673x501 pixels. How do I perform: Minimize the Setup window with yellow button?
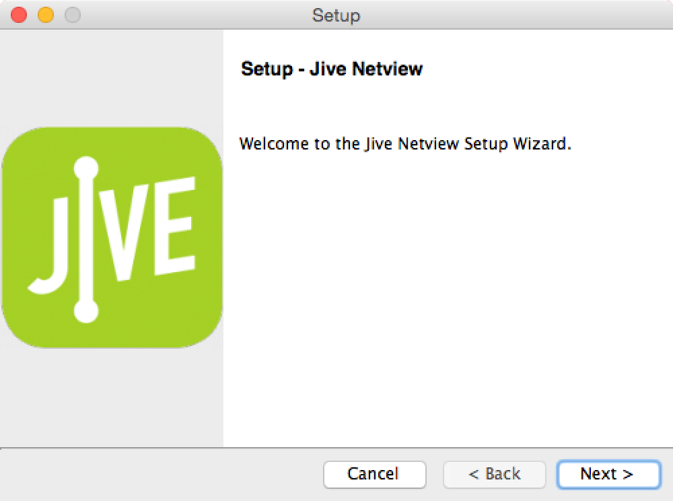pos(46,15)
